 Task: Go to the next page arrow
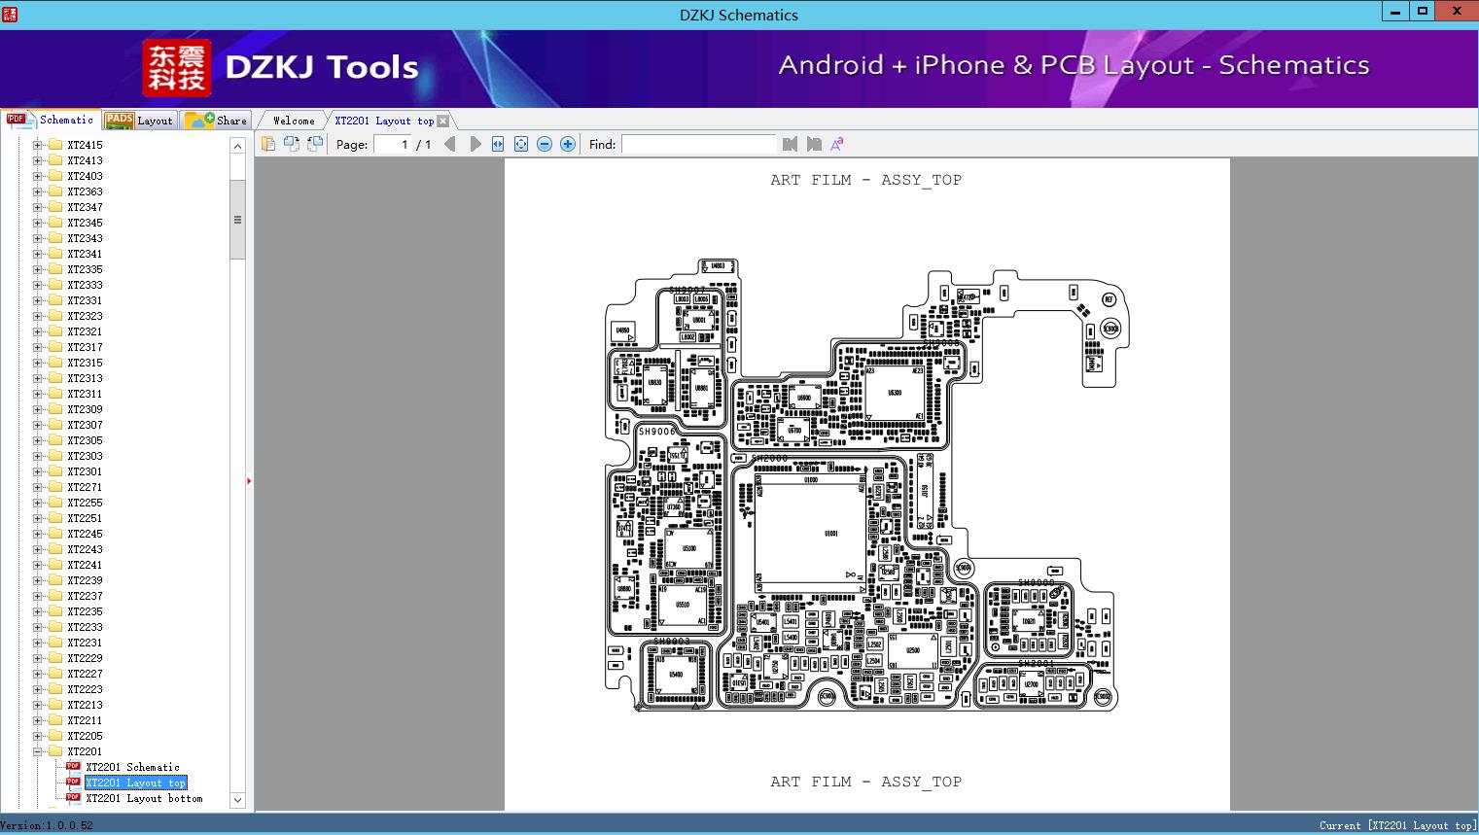[475, 144]
